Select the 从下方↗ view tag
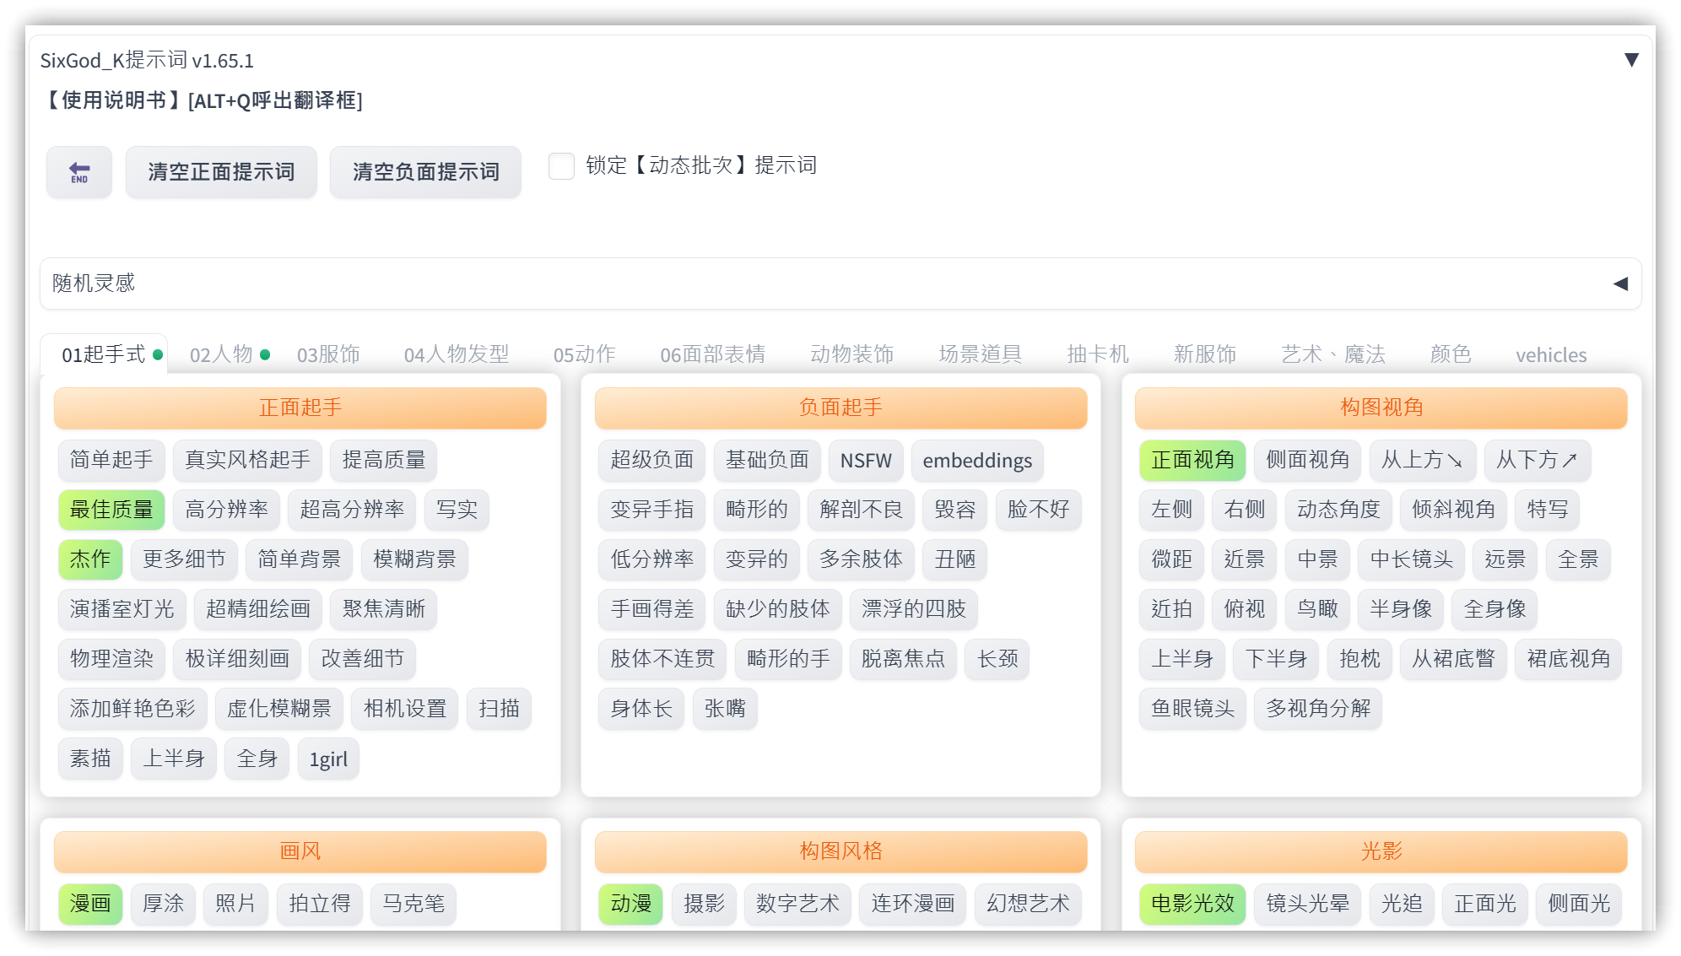Screen dimensions: 1681x956 pos(1537,460)
